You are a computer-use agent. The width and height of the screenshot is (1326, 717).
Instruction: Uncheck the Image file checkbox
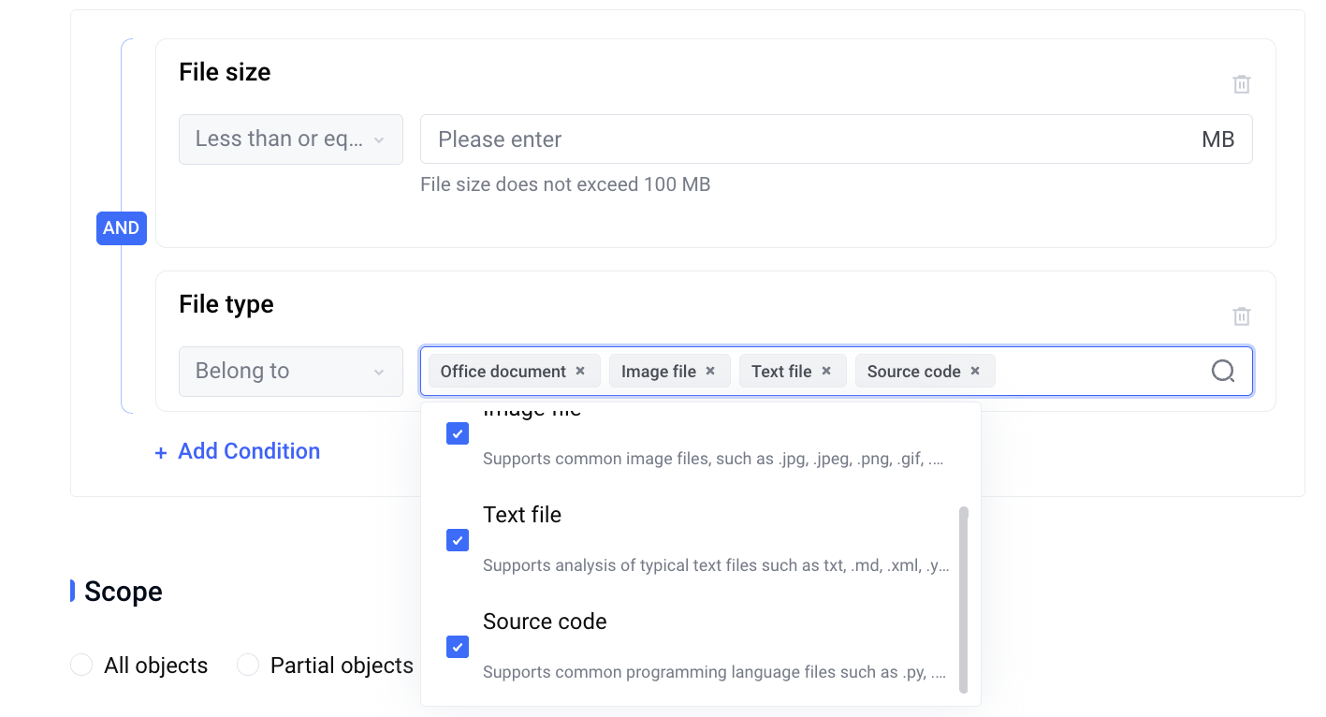458,433
